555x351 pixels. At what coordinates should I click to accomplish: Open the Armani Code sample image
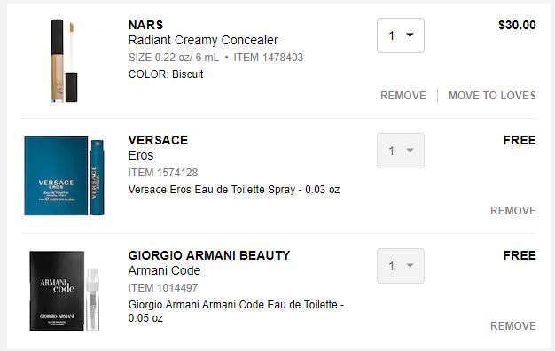(x=64, y=291)
